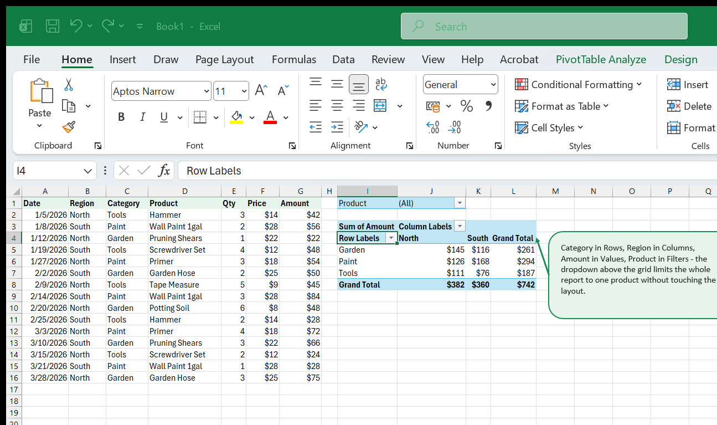
Task: Open the Design tab
Action: click(680, 59)
